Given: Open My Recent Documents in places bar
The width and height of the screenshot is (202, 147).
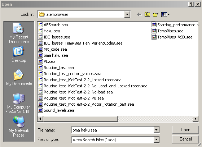Looking at the screenshot, I should pyautogui.click(x=19, y=33).
